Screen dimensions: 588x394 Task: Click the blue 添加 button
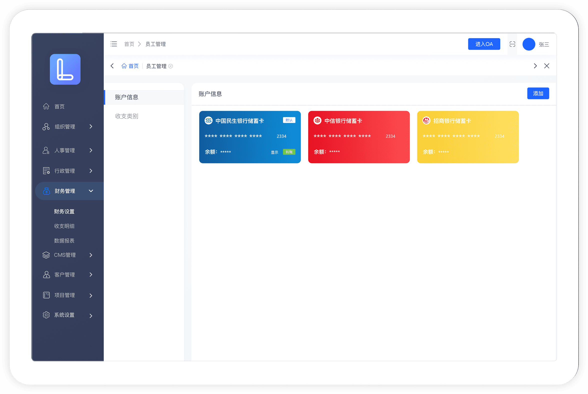[538, 94]
